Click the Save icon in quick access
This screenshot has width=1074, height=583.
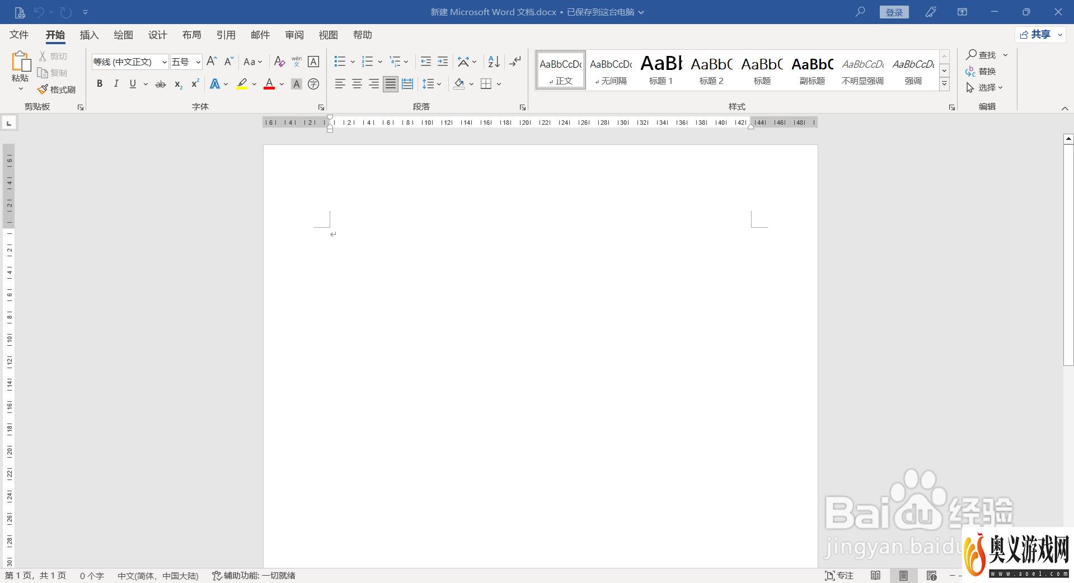(x=20, y=12)
